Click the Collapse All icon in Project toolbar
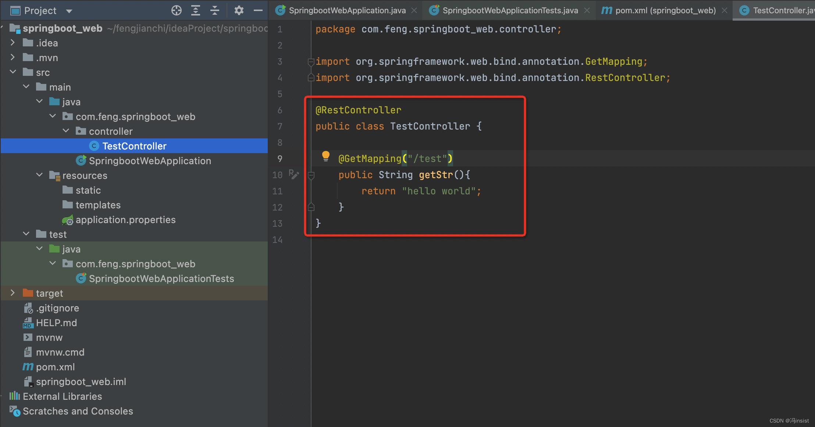815x427 pixels. [x=215, y=10]
